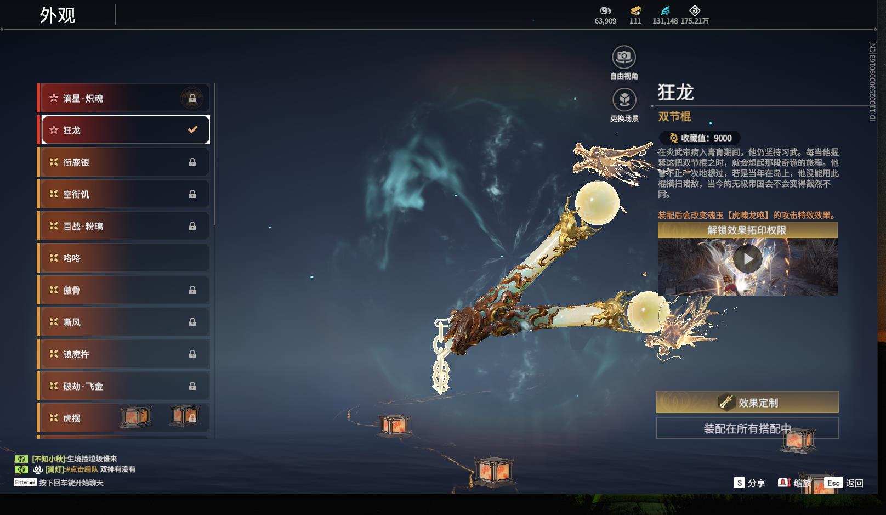
Task: Click the #点击组队 team-up link in chat
Action: [x=82, y=469]
